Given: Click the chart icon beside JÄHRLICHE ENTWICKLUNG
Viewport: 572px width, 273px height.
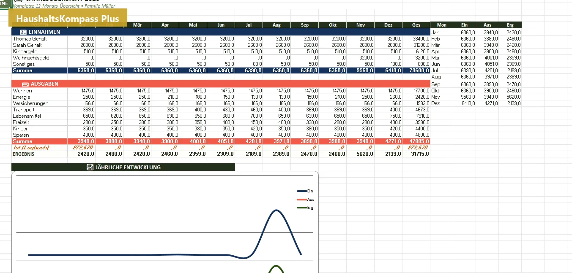Looking at the screenshot, I should (90, 167).
